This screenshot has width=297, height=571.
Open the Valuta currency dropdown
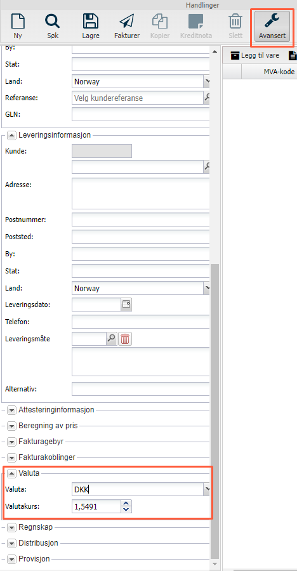click(x=207, y=489)
